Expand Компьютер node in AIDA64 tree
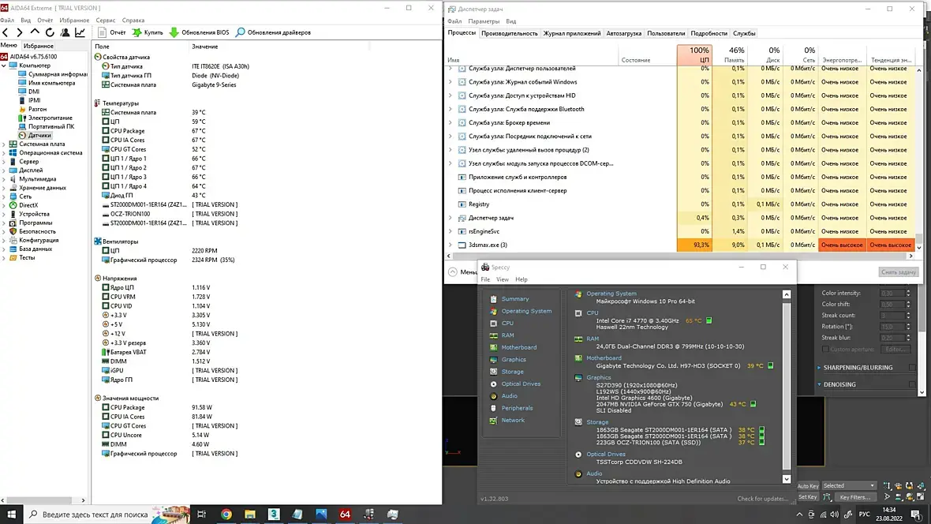The width and height of the screenshot is (931, 524). pos(4,65)
